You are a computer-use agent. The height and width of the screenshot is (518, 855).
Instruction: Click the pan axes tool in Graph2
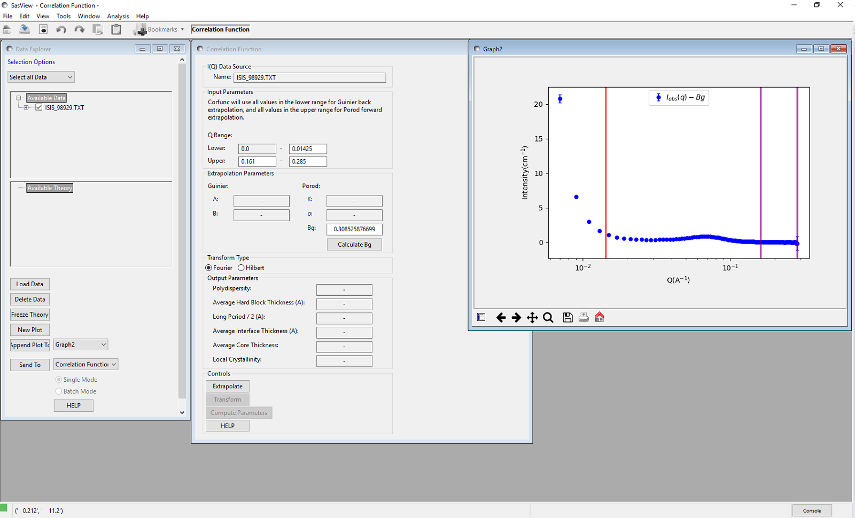[532, 318]
